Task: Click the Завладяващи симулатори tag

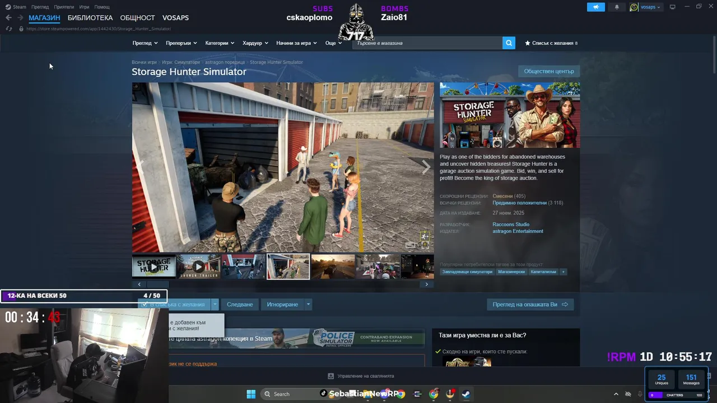Action: coord(467,272)
